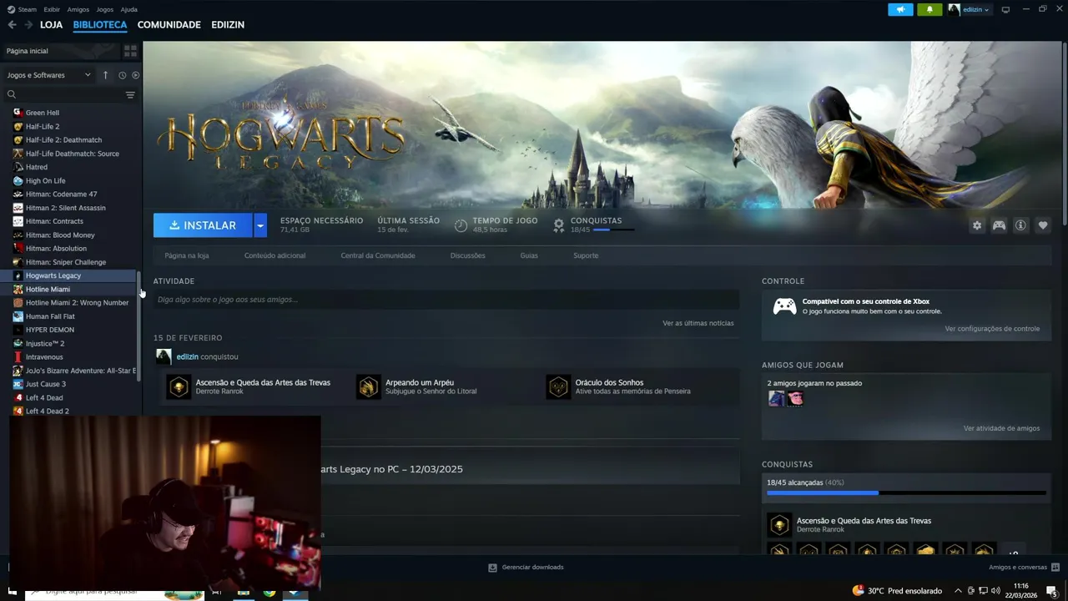Open Windows weather widget 30°C
The height and width of the screenshot is (601, 1068).
pos(897,590)
